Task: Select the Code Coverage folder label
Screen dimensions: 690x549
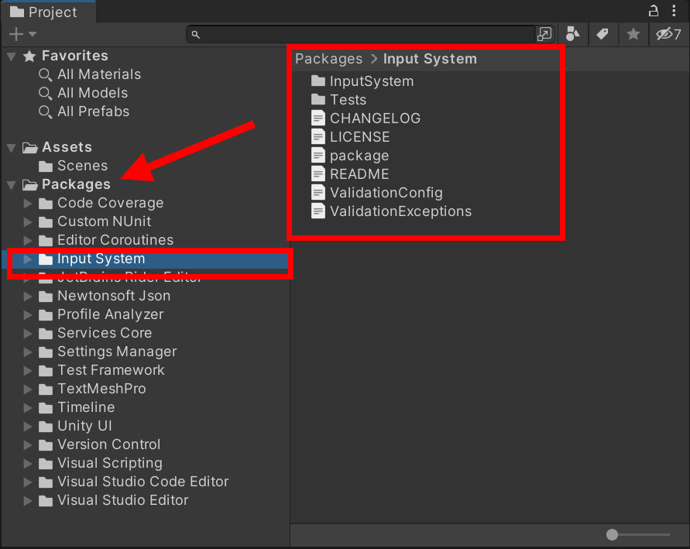Action: [x=111, y=203]
